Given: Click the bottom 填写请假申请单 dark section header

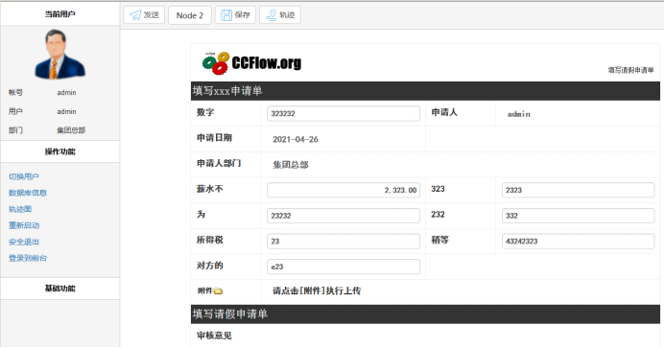Looking at the screenshot, I should tap(425, 314).
